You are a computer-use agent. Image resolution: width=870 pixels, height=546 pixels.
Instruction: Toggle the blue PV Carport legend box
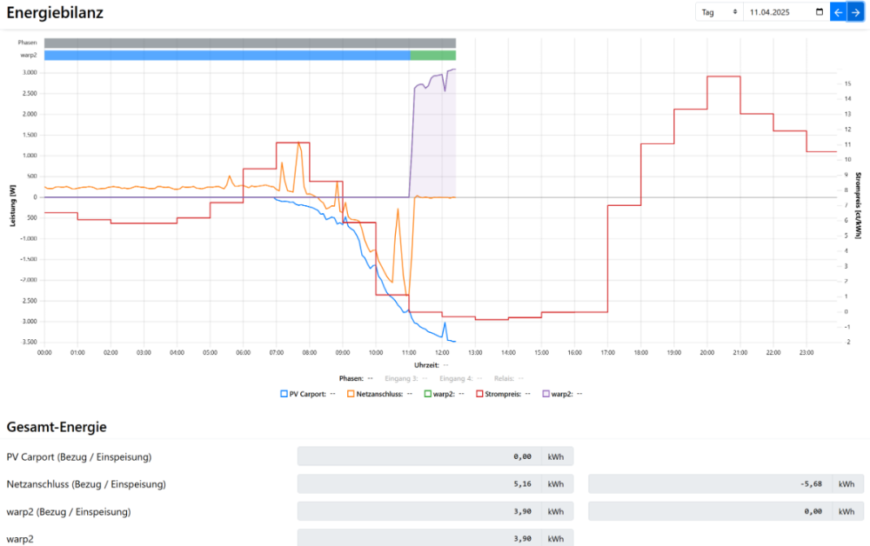[x=284, y=394]
